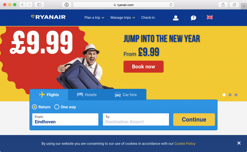The width and height of the screenshot is (247, 152).
Task: Focus the Destination Airport field
Action: click(136, 120)
